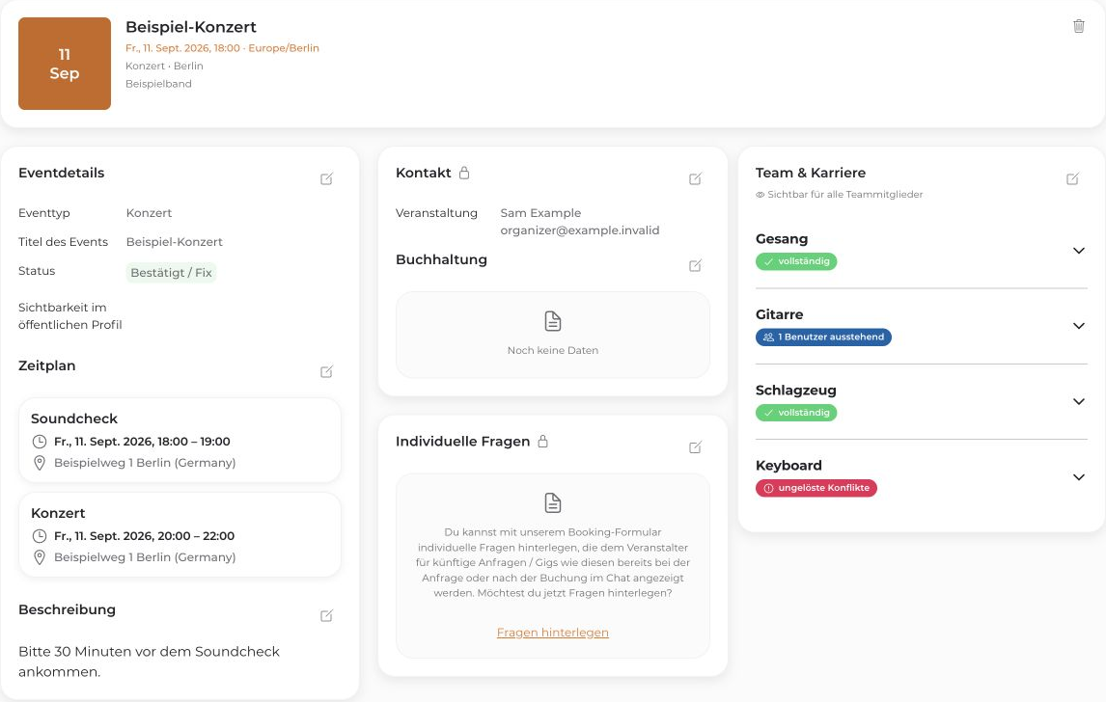Viewport: 1106px width, 702px height.
Task: Click the ungelöste Konflikte badge
Action: (816, 488)
